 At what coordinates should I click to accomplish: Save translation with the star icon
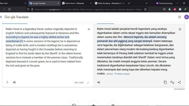180,29
